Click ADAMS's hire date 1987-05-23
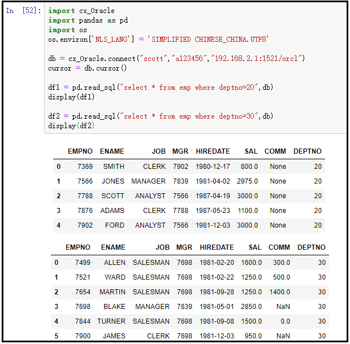Image resolution: width=350 pixels, height=344 pixels. [213, 211]
